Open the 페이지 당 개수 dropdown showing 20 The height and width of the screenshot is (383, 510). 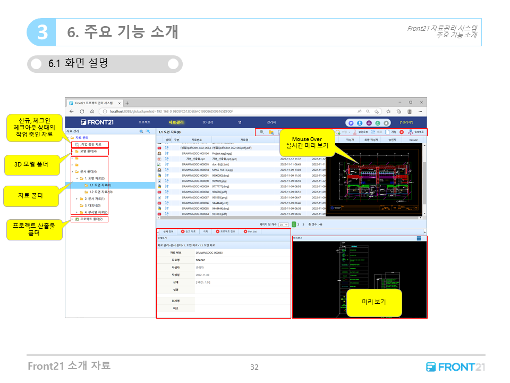283,224
